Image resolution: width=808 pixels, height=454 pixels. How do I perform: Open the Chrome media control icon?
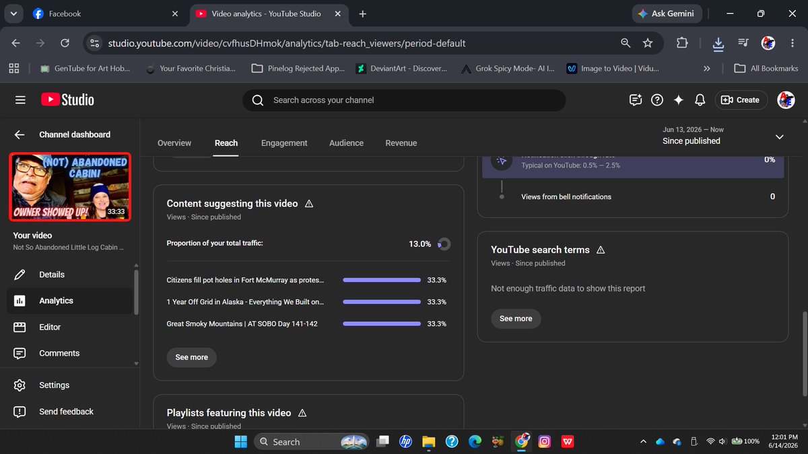click(743, 43)
